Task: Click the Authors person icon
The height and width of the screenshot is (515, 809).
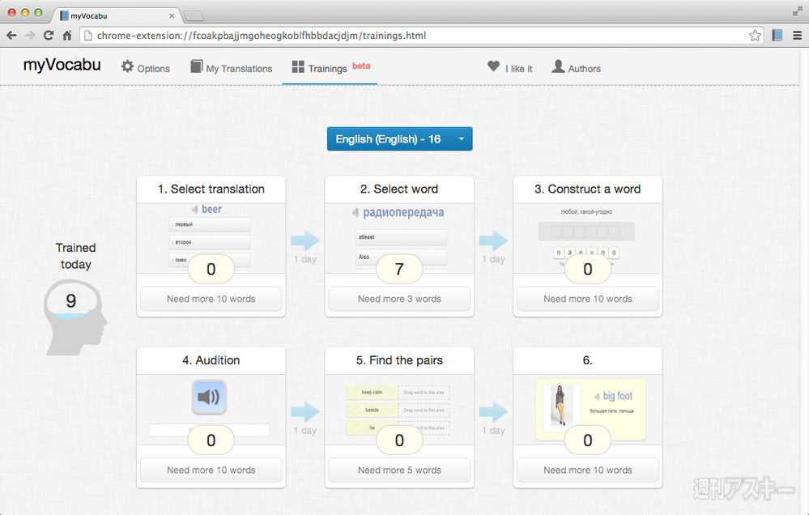Action: (558, 66)
